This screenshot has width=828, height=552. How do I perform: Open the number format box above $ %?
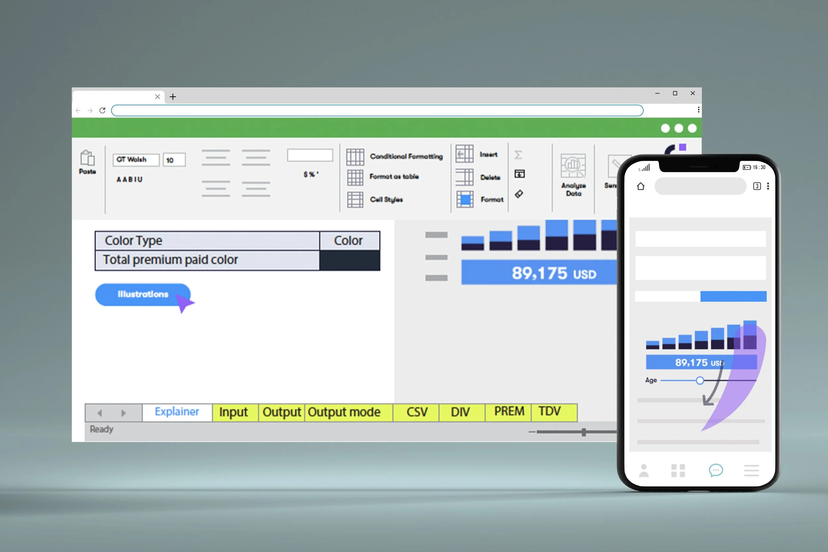pos(310,155)
